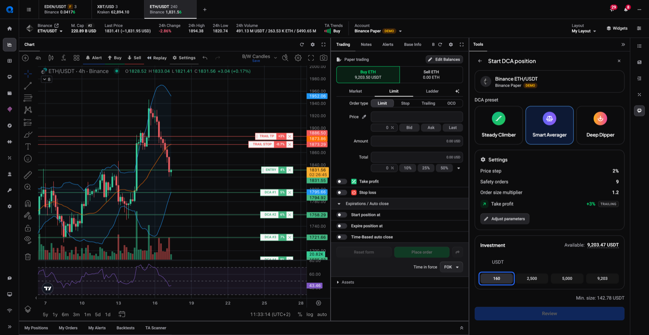Screen dimensions: 649x335
Task: Click the Edit Balances button
Action: 444,59
